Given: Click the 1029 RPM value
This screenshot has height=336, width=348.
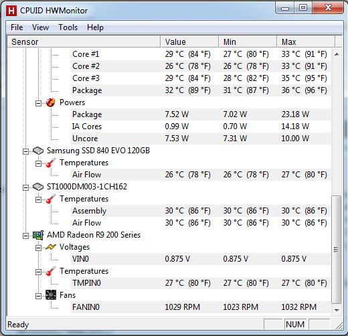Looking at the screenshot, I should point(183,307).
